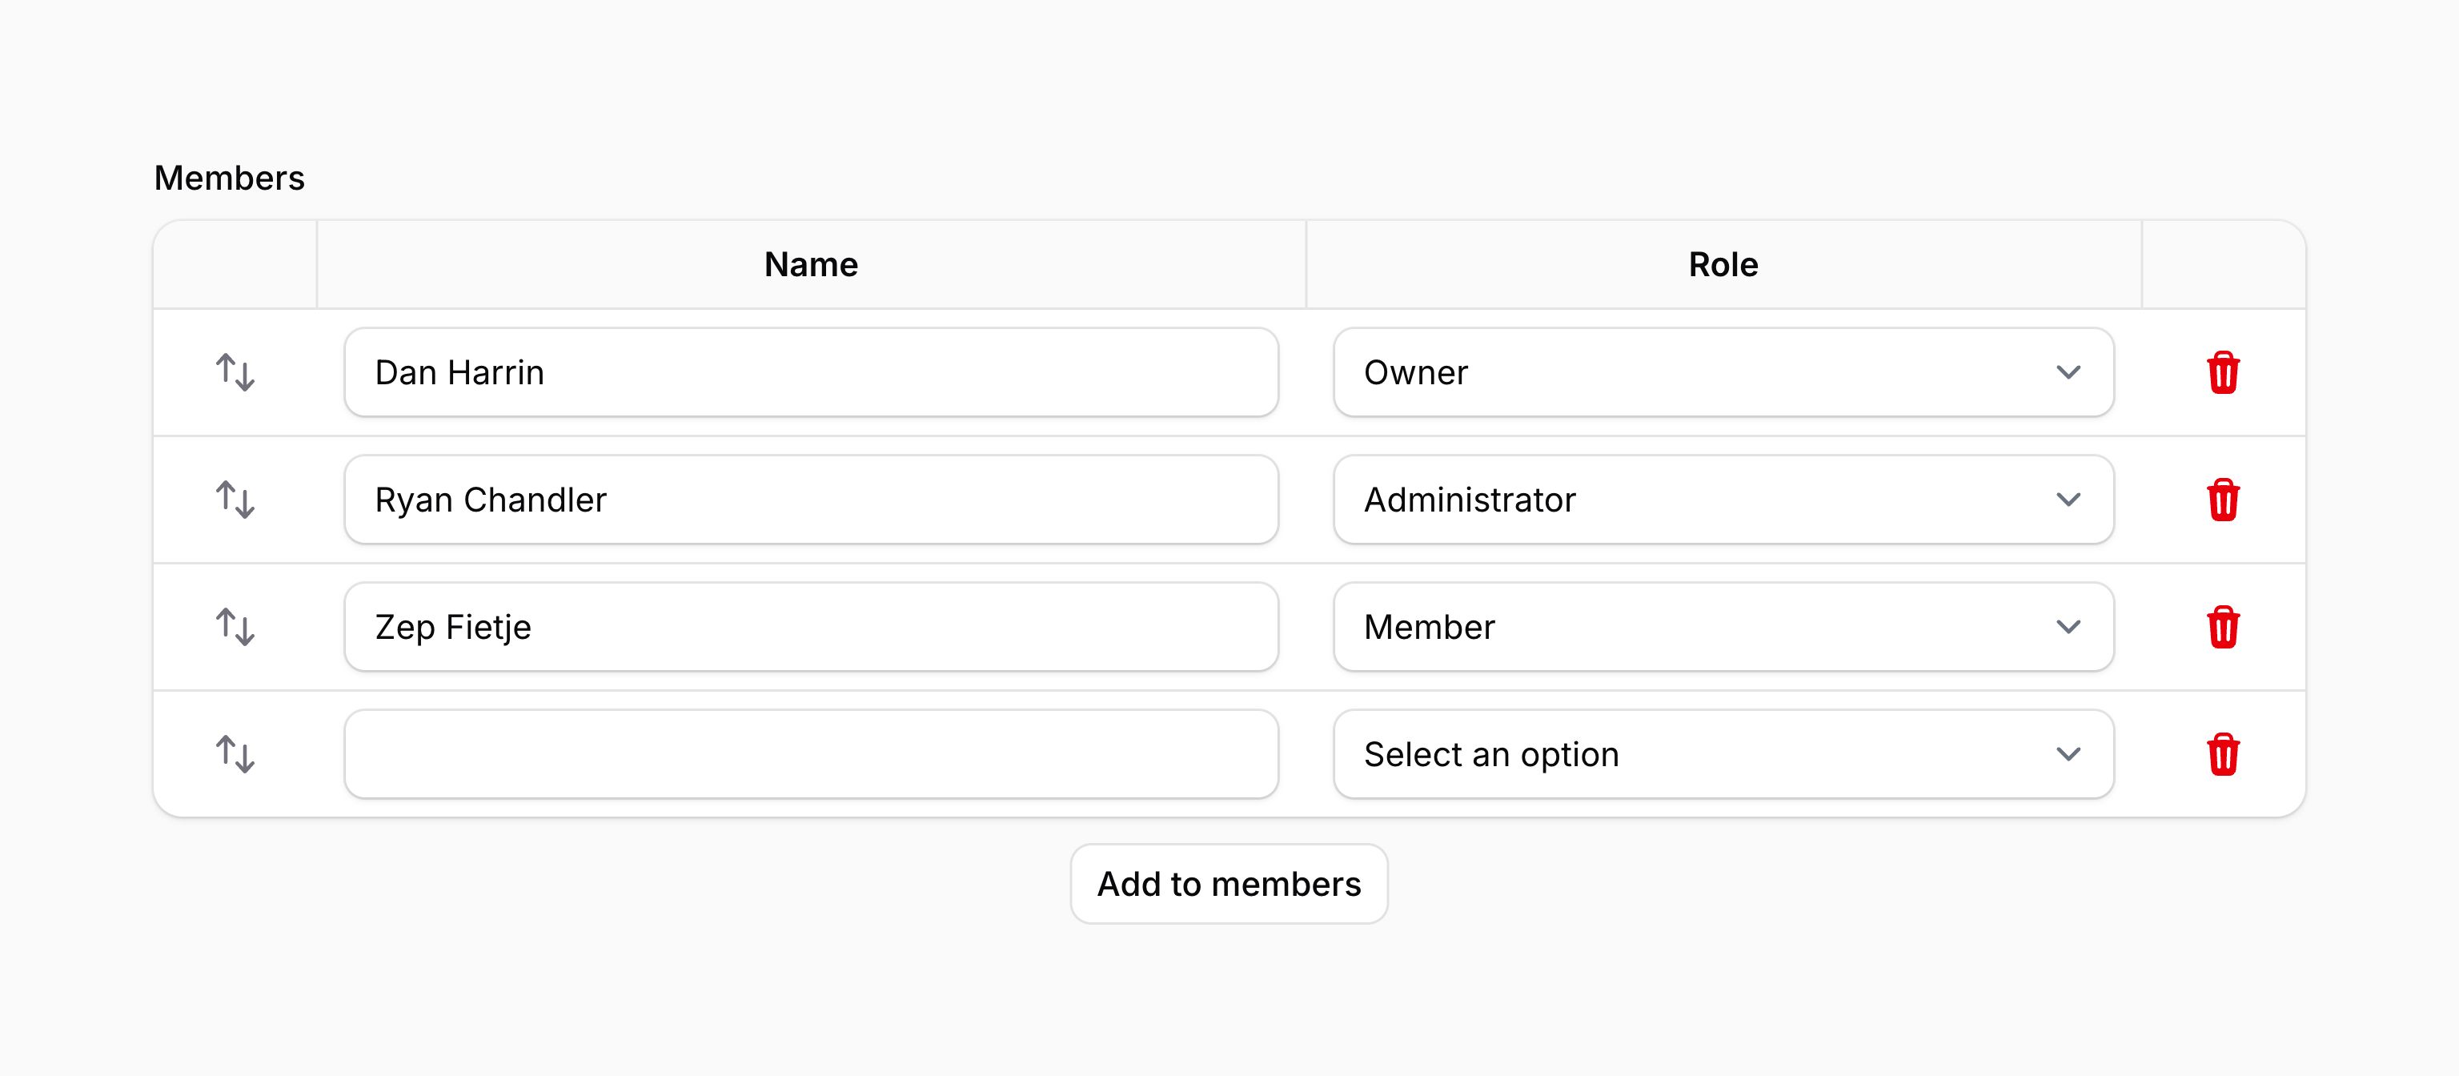The height and width of the screenshot is (1076, 2459).
Task: Click the 'Add to members' button
Action: point(1229,884)
